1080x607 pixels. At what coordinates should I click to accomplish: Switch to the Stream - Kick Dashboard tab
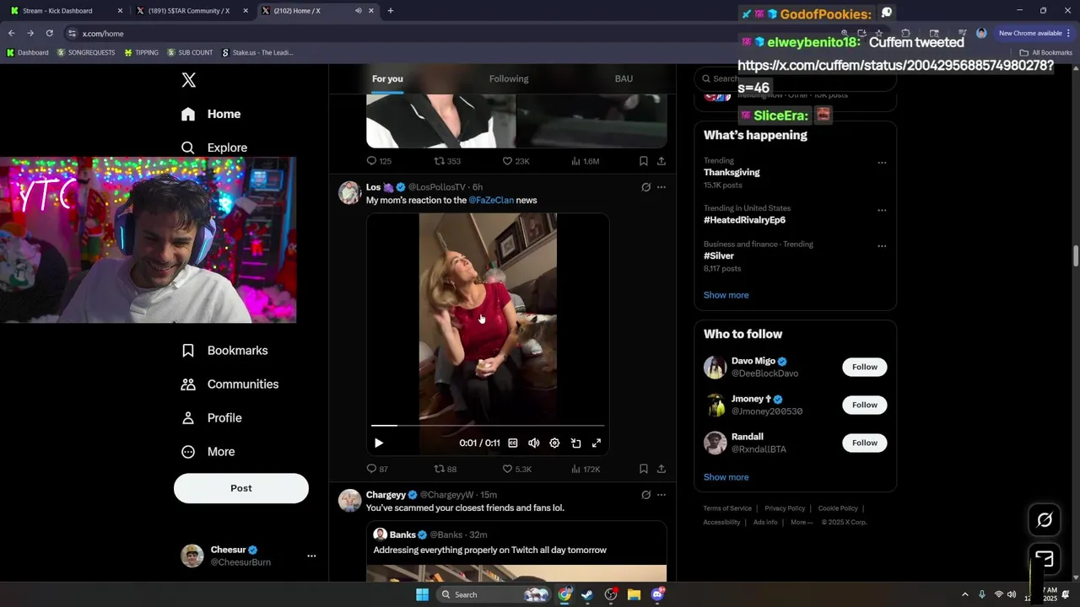(66, 11)
